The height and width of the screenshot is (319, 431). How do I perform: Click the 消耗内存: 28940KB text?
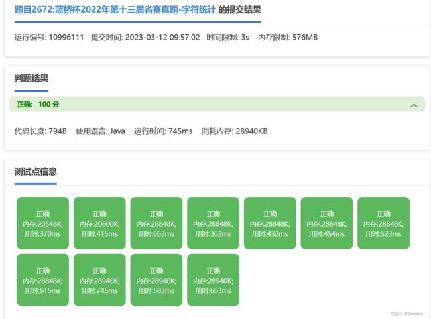[234, 131]
